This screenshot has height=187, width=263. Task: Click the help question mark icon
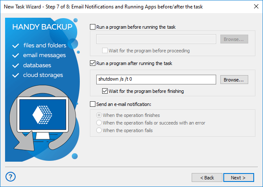click(11, 176)
